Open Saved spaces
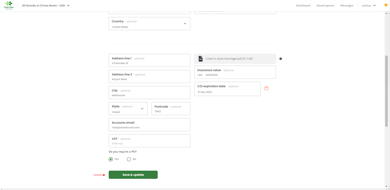The width and height of the screenshot is (390, 190). (325, 5)
